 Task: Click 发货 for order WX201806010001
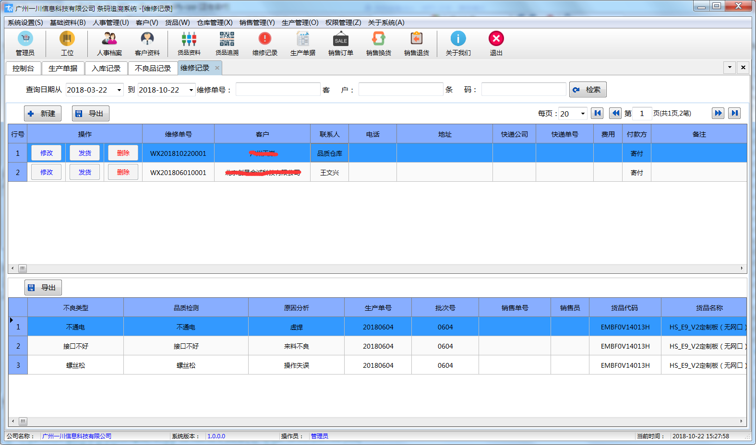(85, 172)
